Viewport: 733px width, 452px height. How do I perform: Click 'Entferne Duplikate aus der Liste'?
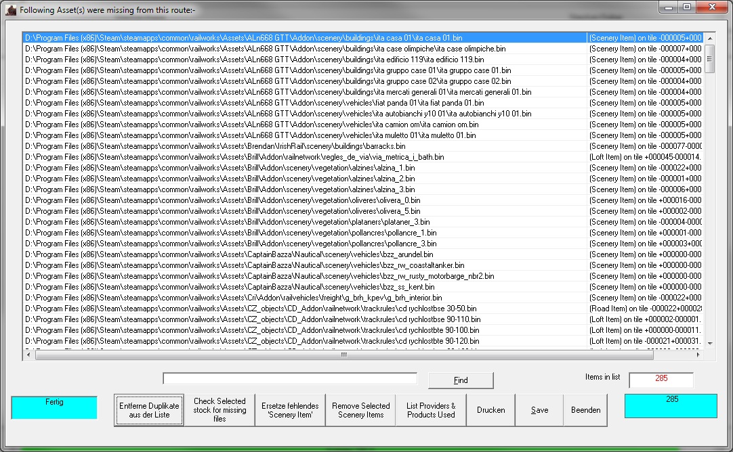click(x=148, y=409)
